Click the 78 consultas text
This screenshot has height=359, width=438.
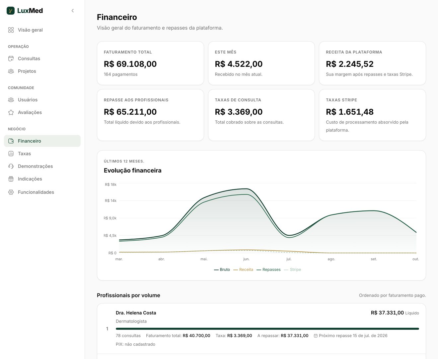(128, 336)
